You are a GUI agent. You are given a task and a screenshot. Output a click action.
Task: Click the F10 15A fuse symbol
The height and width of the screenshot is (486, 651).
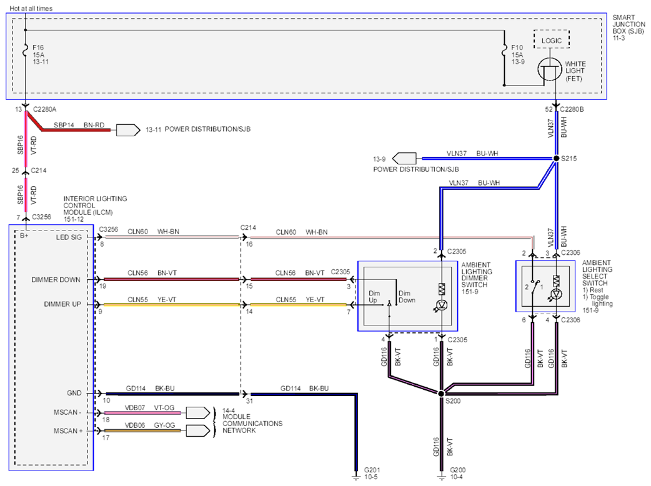pyautogui.click(x=504, y=50)
